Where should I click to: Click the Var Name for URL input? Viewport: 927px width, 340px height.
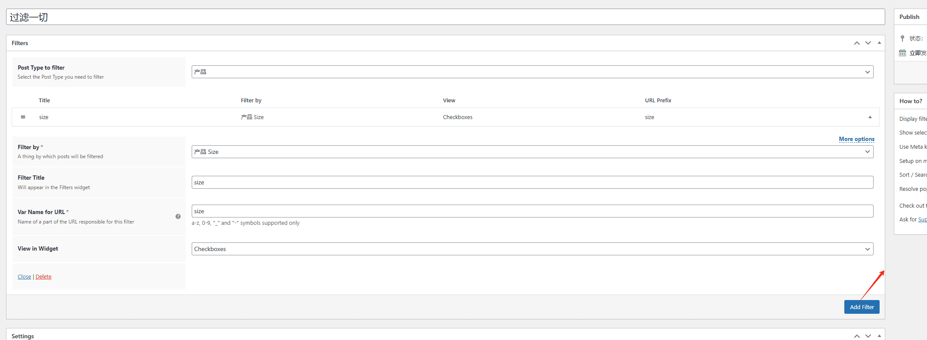[x=532, y=211]
